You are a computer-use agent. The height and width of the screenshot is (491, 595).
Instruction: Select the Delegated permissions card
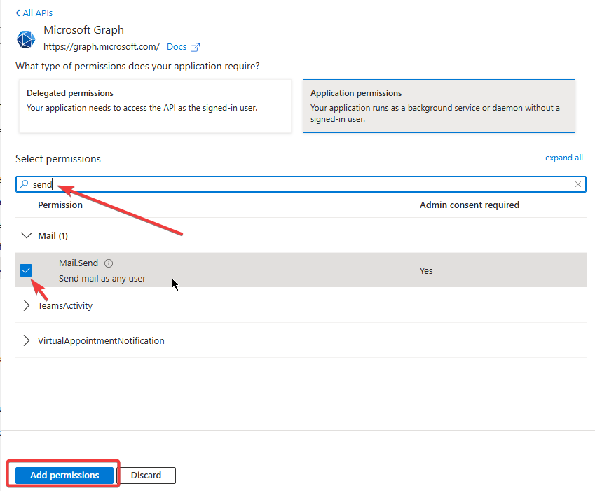154,106
